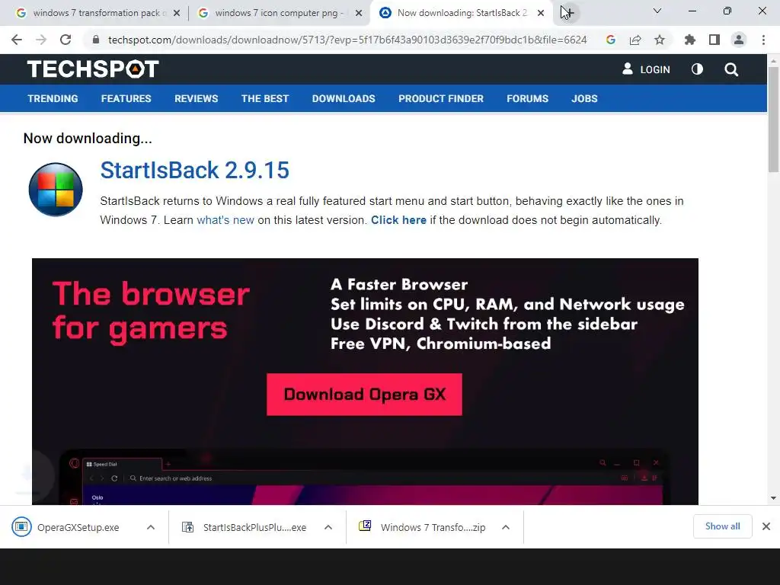Expand StartIsBackPlusPlu exe options arrow
This screenshot has width=780, height=585.
pyautogui.click(x=328, y=527)
